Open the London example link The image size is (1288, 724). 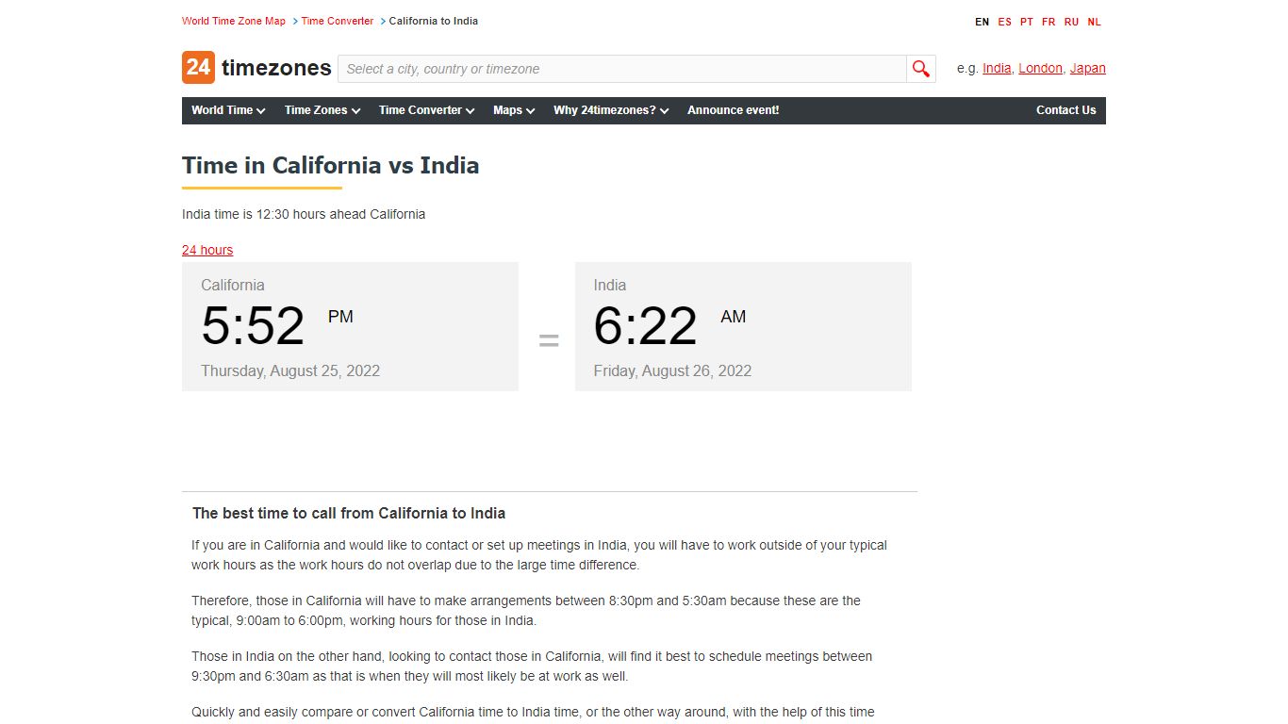pos(1040,68)
